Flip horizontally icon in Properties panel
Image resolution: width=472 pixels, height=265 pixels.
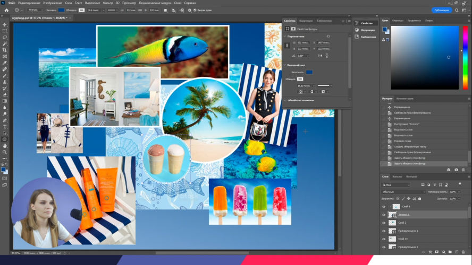(x=319, y=56)
